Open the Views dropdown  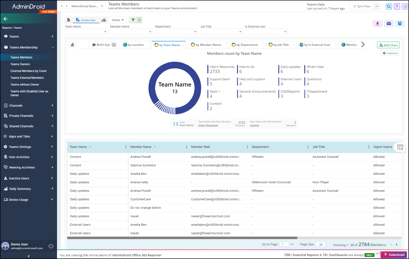[x=118, y=20]
